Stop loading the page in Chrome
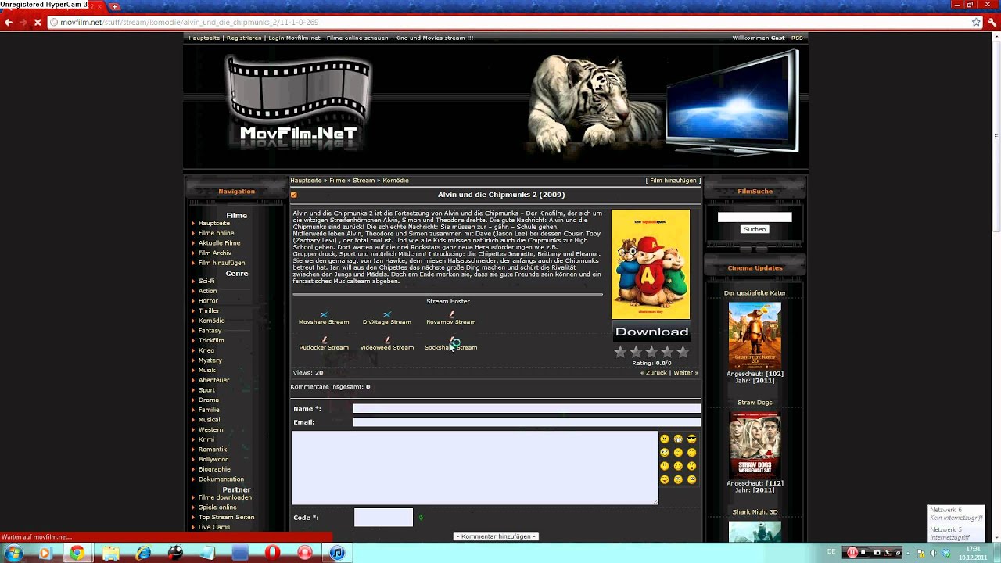 [37, 23]
